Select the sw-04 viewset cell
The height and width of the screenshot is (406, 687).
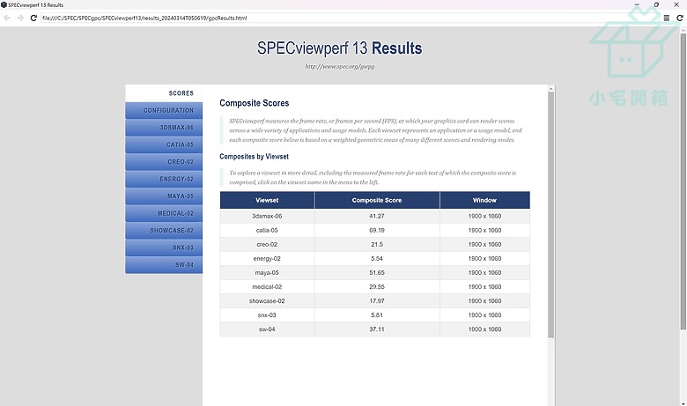[267, 329]
